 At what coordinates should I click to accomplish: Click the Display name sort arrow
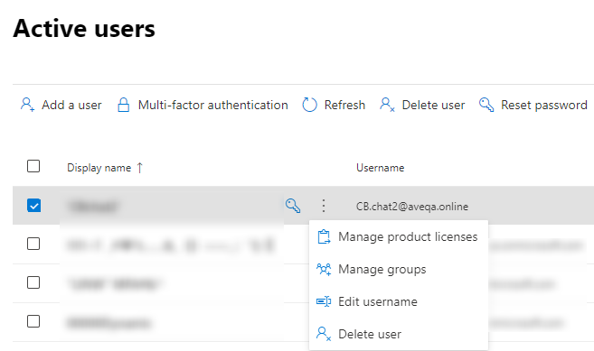(140, 168)
